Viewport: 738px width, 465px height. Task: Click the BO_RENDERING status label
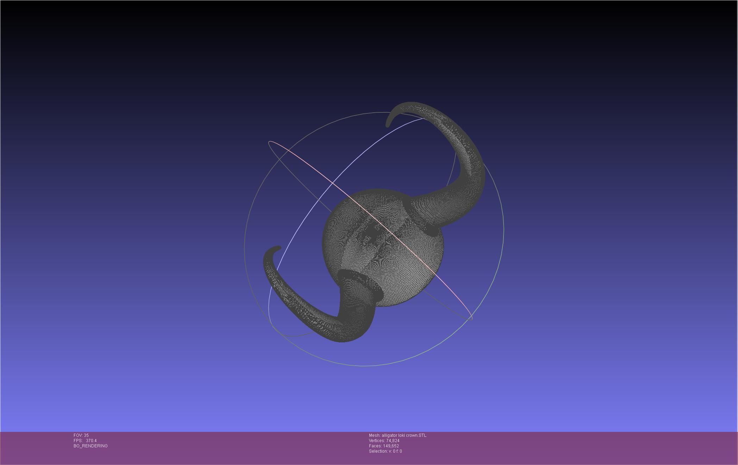click(90, 446)
